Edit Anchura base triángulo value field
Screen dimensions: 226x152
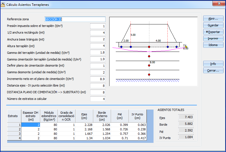[x=98, y=39]
